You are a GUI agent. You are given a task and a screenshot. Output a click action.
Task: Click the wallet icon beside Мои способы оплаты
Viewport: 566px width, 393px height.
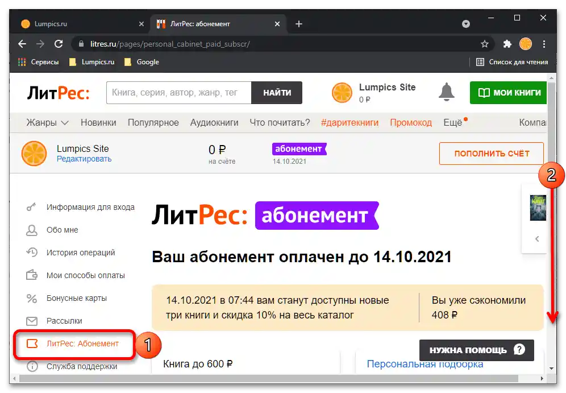pos(32,275)
